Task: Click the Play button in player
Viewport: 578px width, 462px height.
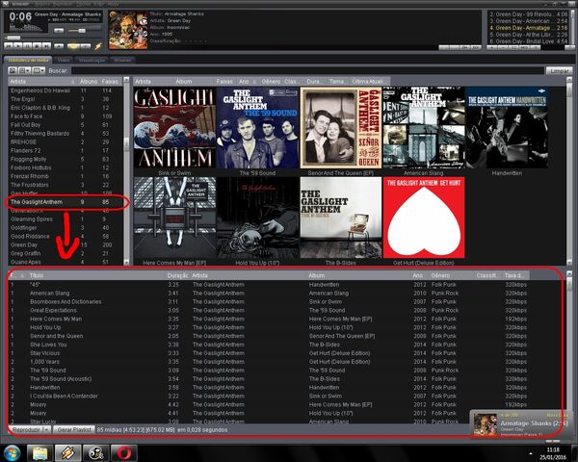Action: 18,46
